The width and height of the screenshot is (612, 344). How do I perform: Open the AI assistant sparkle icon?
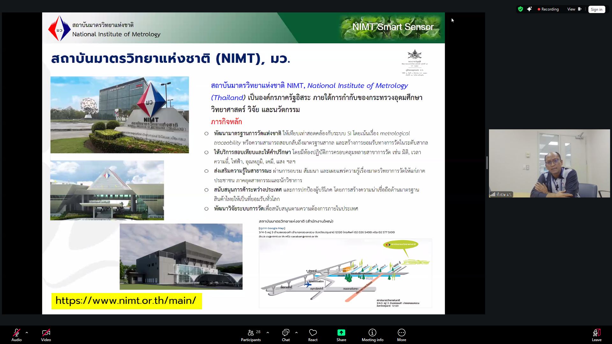pyautogui.click(x=529, y=9)
